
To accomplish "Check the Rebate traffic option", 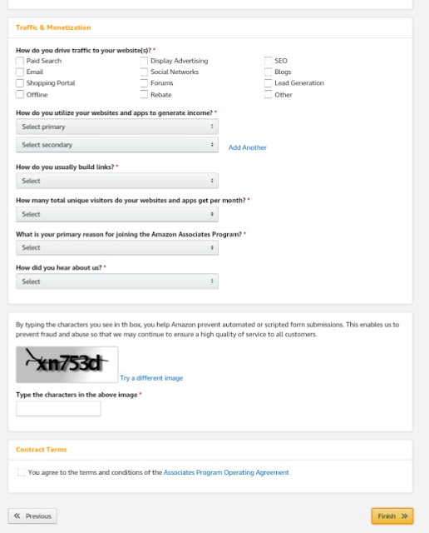I will [144, 94].
